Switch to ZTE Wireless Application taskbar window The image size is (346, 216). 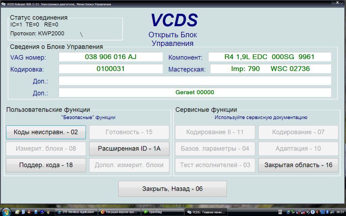76,212
